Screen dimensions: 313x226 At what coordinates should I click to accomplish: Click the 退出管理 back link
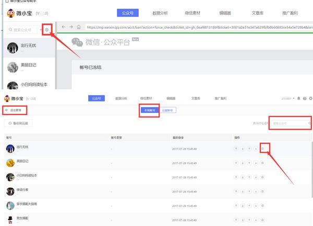coord(15,110)
